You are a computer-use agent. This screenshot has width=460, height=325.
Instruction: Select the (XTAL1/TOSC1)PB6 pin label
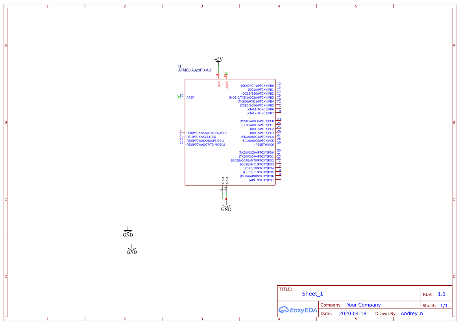pos(260,109)
